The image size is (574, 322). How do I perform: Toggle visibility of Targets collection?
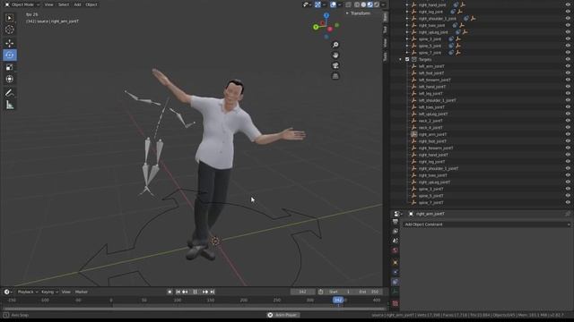click(x=568, y=59)
